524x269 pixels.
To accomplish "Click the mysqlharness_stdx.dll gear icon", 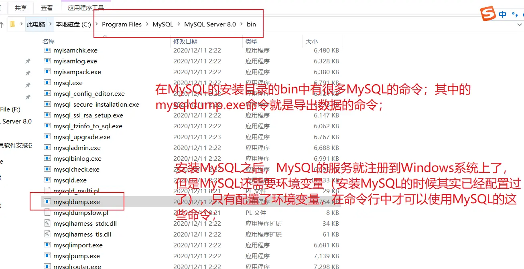I will coord(47,224).
